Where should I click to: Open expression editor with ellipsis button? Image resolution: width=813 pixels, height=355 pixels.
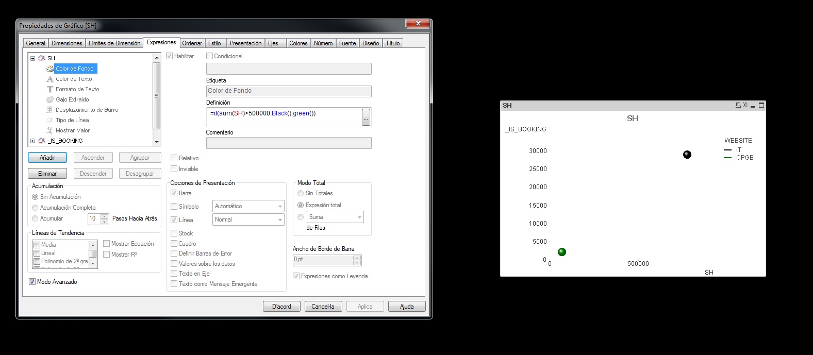[366, 117]
